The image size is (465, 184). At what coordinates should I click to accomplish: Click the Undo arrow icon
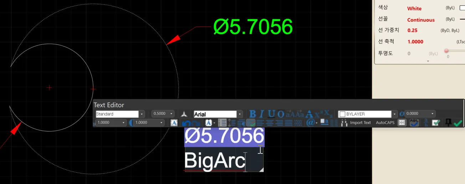point(186,123)
